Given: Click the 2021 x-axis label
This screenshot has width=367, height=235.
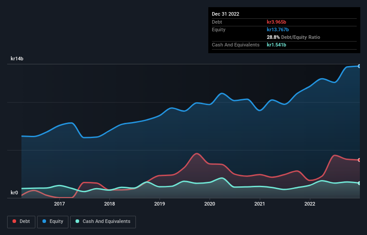Looking at the screenshot, I should click(x=260, y=204).
